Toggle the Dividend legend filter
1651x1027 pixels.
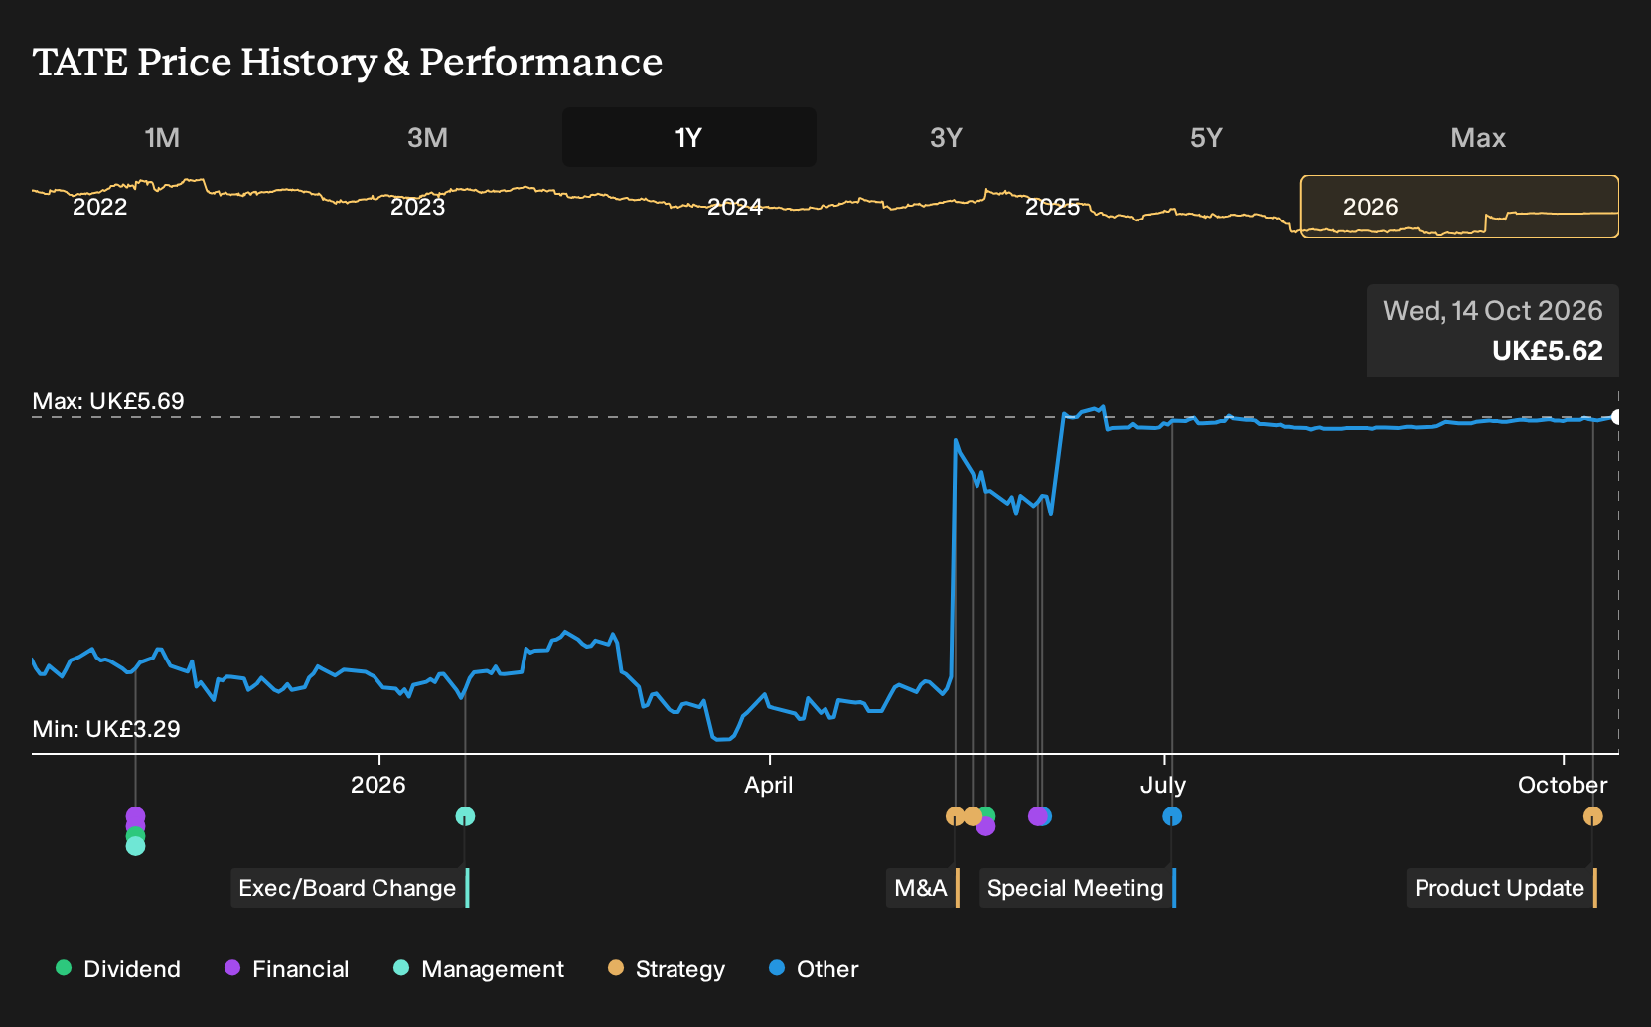click(118, 969)
